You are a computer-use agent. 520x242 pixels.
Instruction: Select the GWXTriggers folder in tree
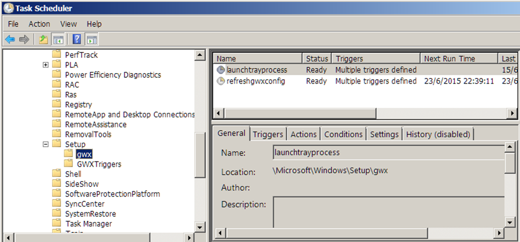(x=99, y=164)
